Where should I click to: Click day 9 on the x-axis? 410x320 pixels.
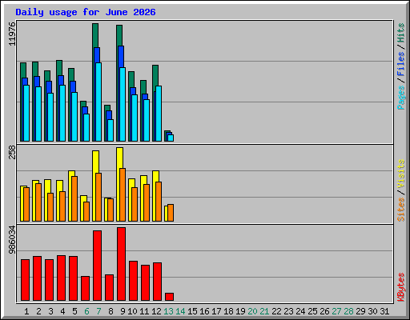pyautogui.click(x=123, y=311)
